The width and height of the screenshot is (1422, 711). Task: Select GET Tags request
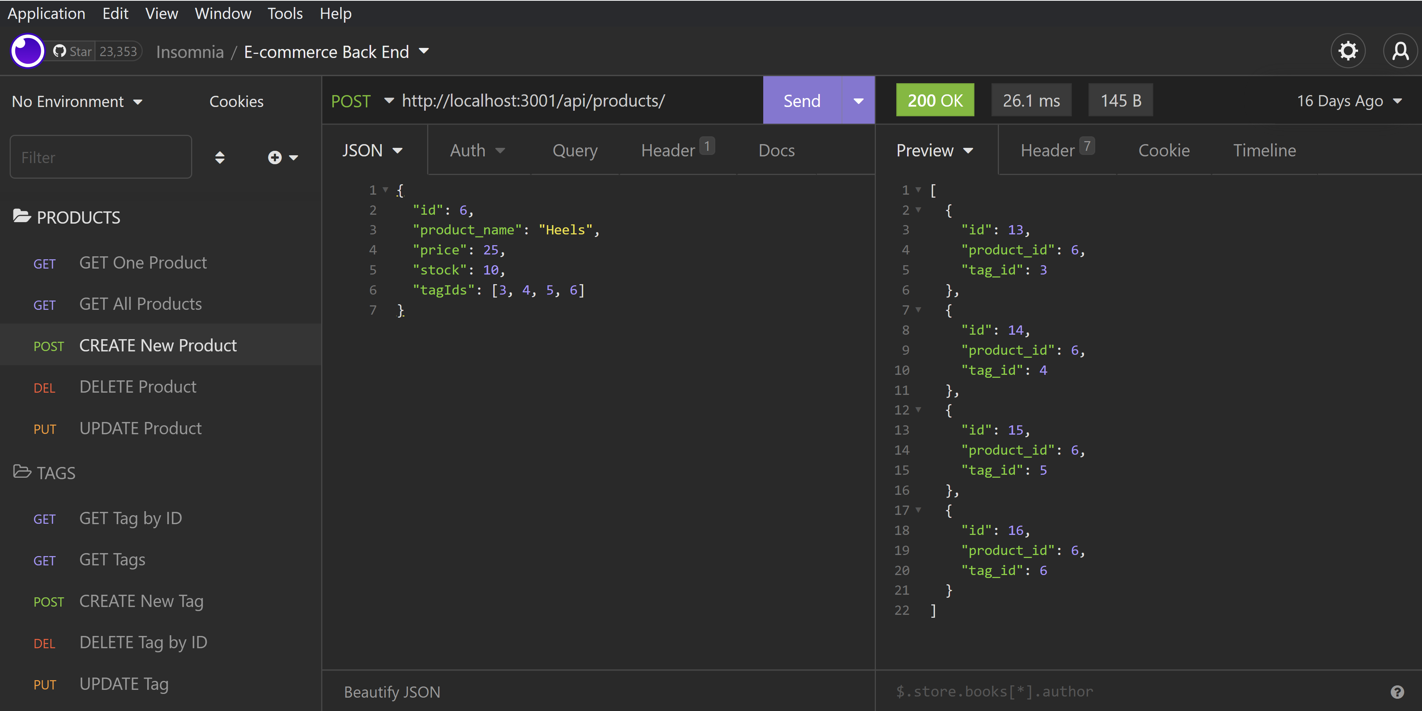[161, 560]
